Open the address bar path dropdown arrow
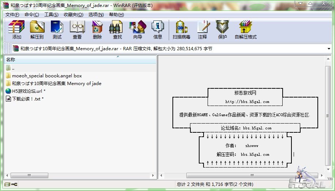 329,48
